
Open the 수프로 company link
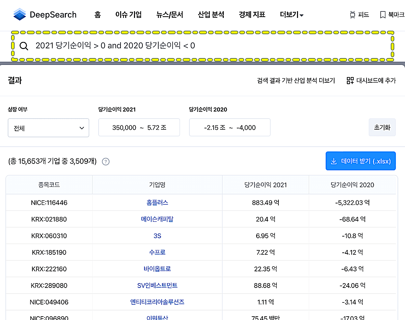(x=157, y=252)
